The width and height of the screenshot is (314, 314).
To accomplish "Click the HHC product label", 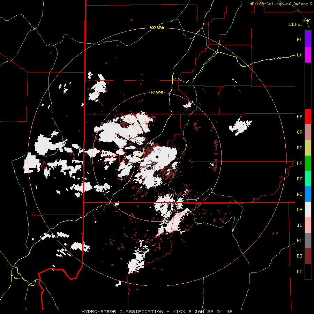I will tap(306, 21).
